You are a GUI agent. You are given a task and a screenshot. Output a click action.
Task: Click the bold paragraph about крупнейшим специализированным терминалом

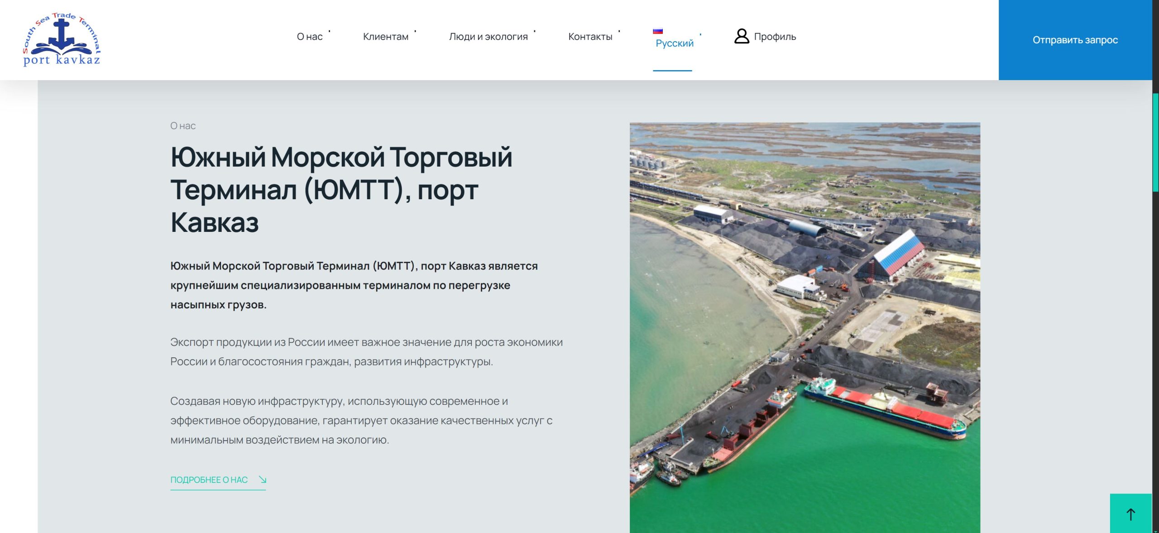click(x=354, y=285)
